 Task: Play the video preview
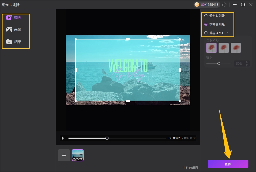[62, 138]
